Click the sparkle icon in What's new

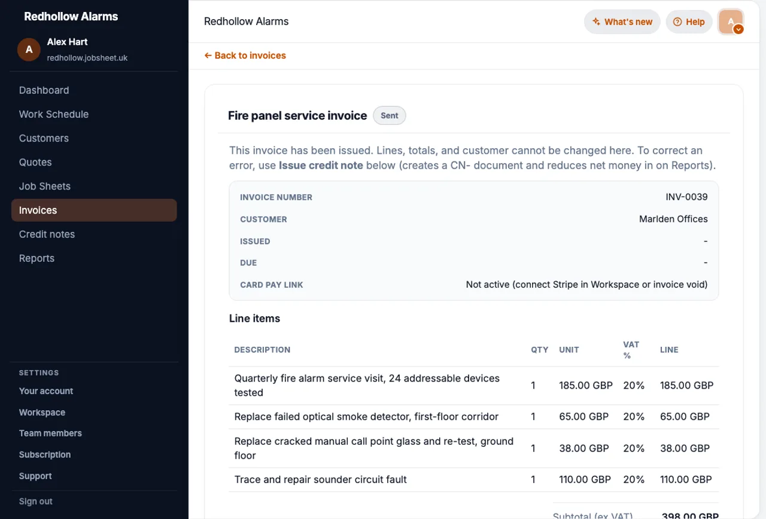tap(596, 22)
